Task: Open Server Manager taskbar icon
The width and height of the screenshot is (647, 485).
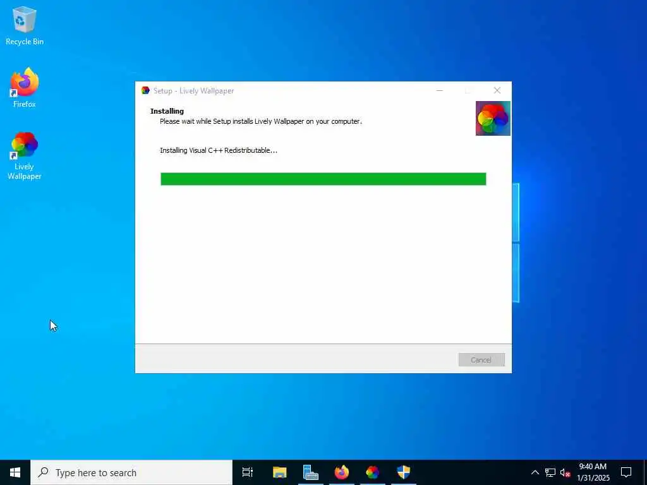Action: tap(311, 472)
